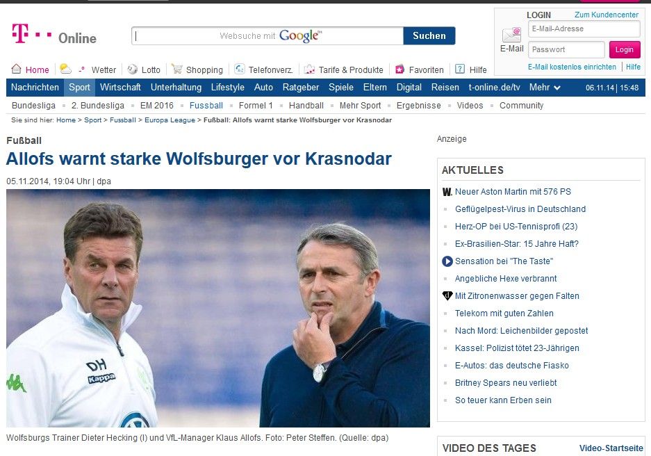
Task: Click the Telefonverz. phonebook icon
Action: (240, 69)
